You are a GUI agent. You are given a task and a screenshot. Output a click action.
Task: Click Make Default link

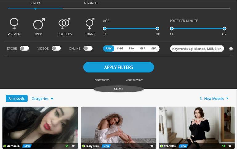point(134,80)
